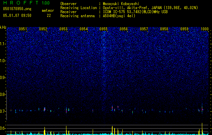Click the Receiving Location label
The image size is (212, 135).
(79, 8)
